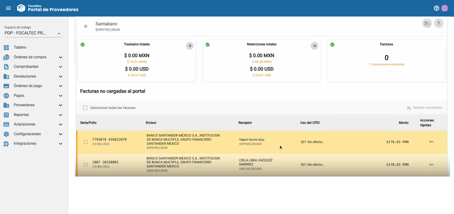Click the Aclaraciones envelope icon
This screenshot has width=454, height=214.
[x=6, y=124]
